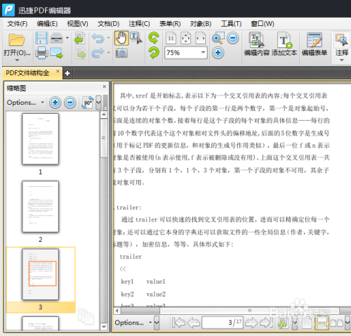
Task: Select the Hand tool
Action: 121,38
